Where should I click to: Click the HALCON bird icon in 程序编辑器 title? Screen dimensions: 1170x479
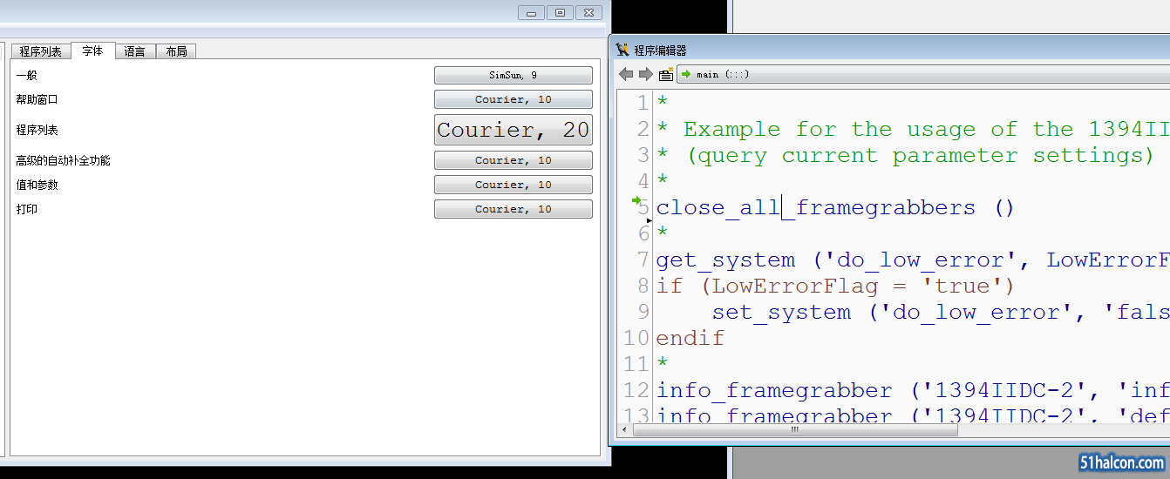tap(622, 50)
